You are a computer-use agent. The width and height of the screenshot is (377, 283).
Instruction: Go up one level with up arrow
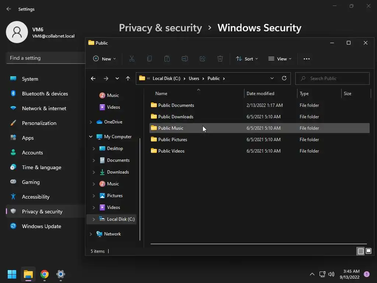(128, 78)
